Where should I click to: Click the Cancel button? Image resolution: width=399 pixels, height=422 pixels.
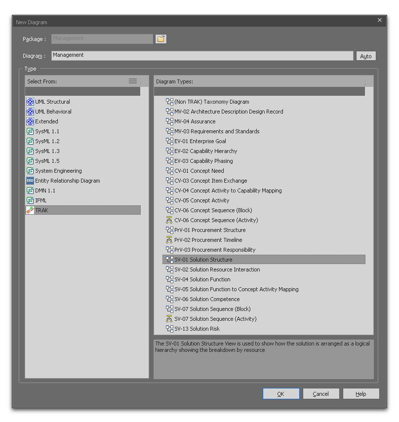[321, 394]
